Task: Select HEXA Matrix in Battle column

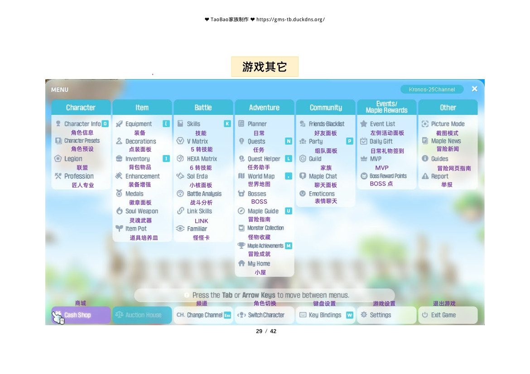Action: click(202, 159)
